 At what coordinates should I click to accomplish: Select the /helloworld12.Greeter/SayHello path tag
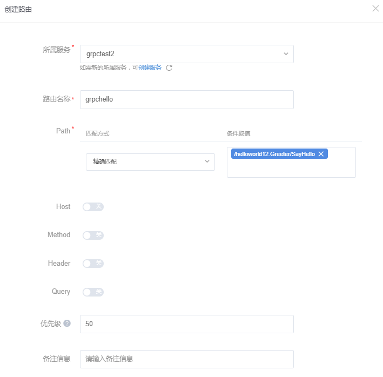coord(274,154)
